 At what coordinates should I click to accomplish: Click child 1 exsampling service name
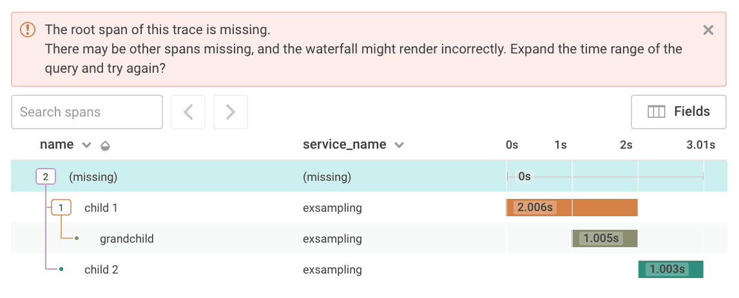332,208
